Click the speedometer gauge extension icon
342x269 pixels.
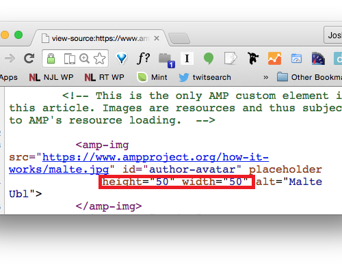318,59
